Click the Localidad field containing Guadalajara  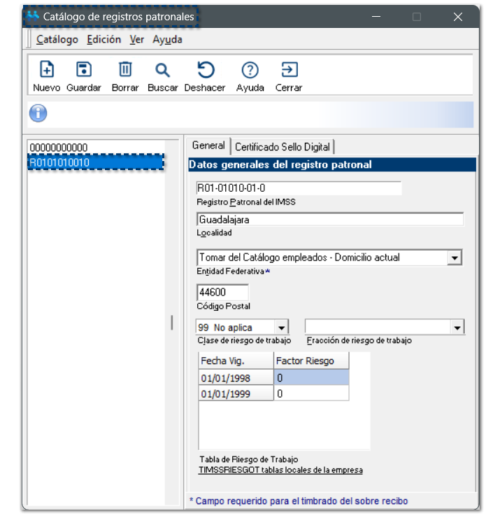pos(329,219)
